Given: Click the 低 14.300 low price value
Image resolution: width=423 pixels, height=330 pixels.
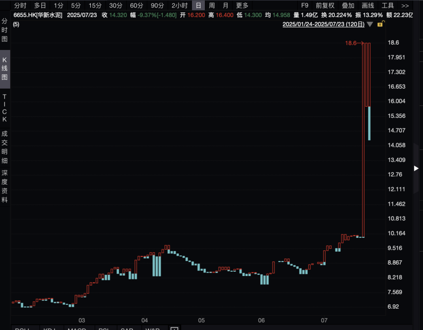Looking at the screenshot, I should click(249, 15).
